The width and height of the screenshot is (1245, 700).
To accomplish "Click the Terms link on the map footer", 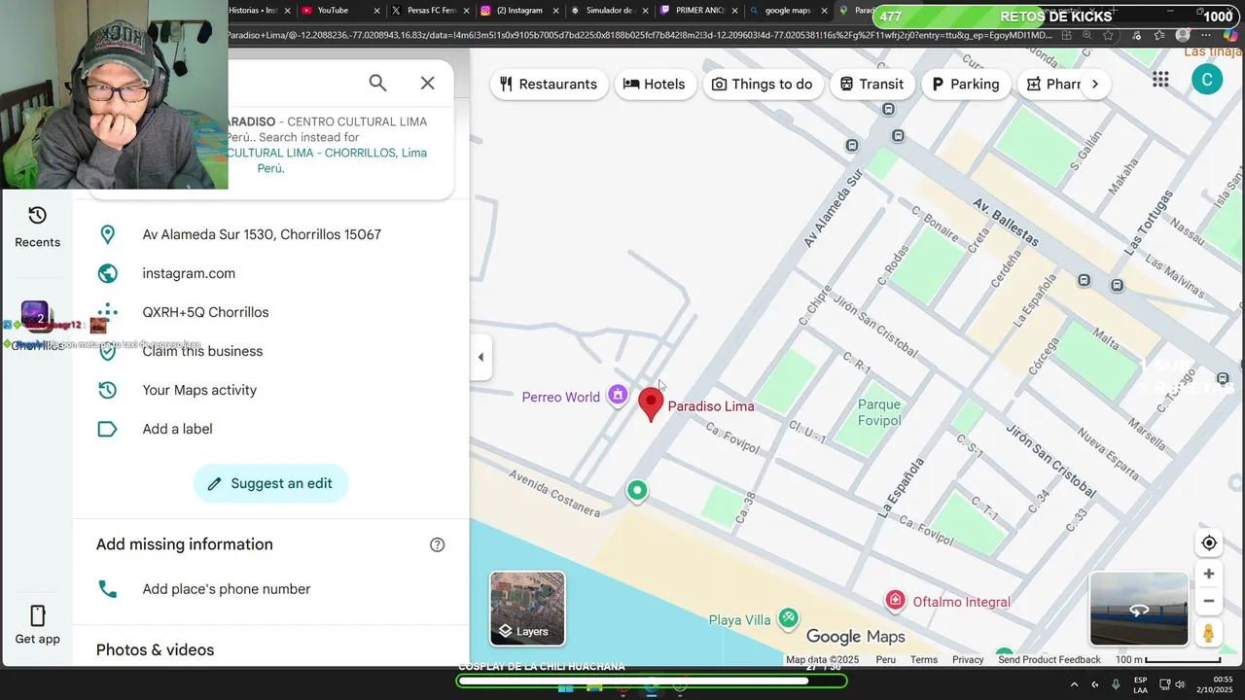I will 924,659.
